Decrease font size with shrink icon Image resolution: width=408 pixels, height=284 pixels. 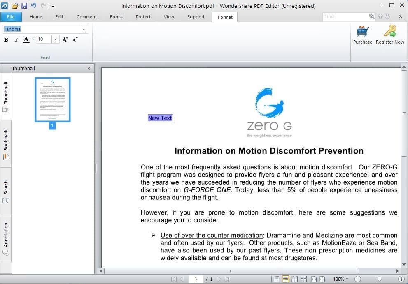tap(75, 40)
